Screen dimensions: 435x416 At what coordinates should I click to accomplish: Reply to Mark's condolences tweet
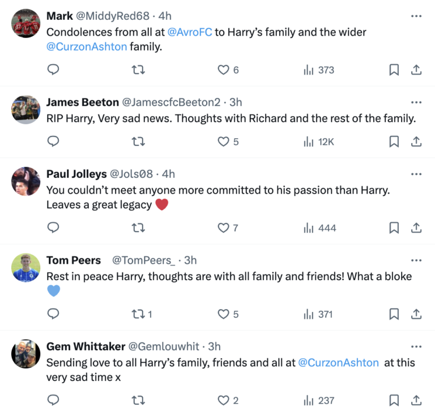(x=53, y=70)
